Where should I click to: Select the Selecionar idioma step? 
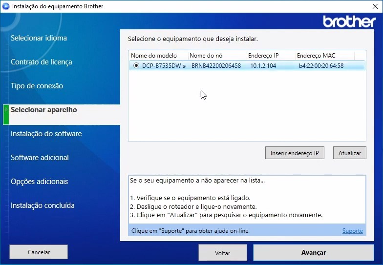[39, 38]
